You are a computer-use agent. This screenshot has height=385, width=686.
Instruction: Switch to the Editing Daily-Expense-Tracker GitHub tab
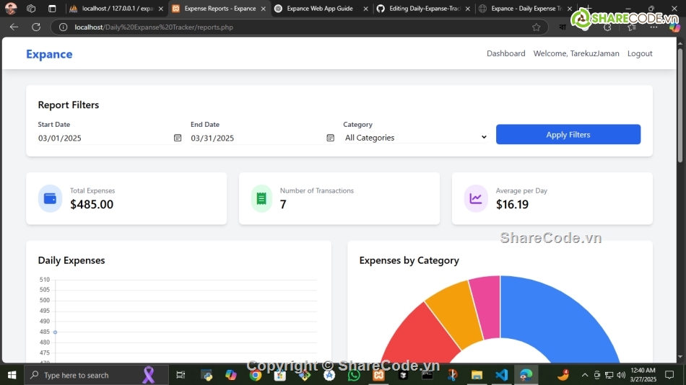(423, 9)
